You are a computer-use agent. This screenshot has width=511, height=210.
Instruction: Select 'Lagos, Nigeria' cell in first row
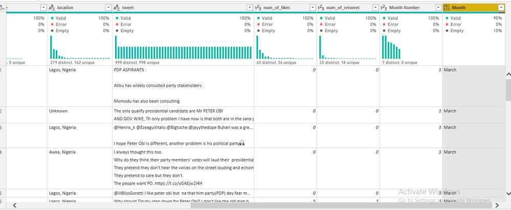(x=80, y=86)
